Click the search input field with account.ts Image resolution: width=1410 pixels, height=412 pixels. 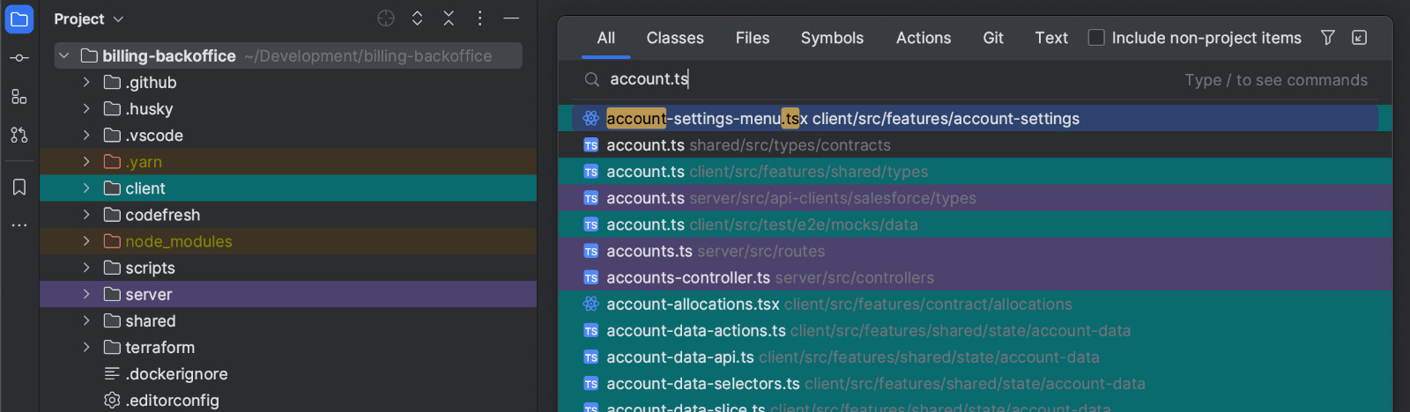(881, 79)
